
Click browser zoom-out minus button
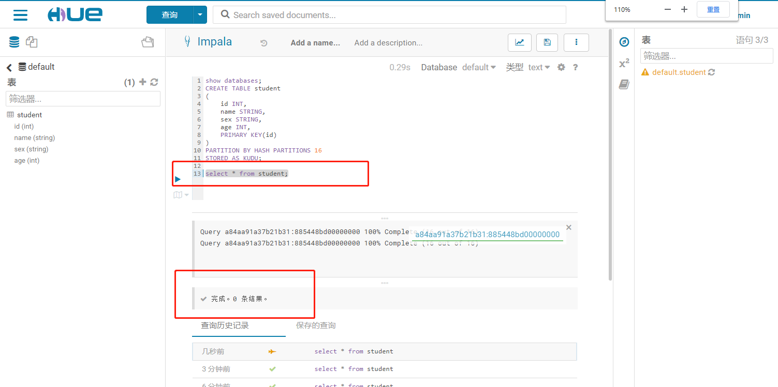click(x=668, y=9)
